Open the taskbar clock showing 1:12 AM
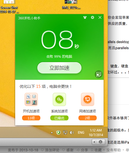This screenshot has height=153, width=129. 96,133
